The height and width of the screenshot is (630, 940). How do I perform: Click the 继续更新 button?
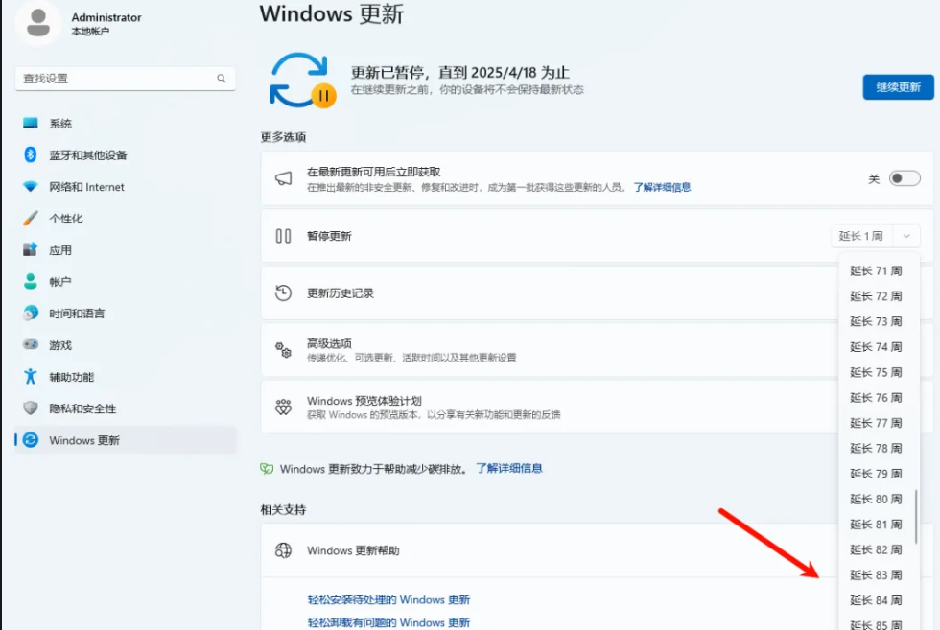(898, 87)
